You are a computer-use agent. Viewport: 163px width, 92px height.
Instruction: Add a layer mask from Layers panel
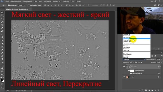[146, 90]
